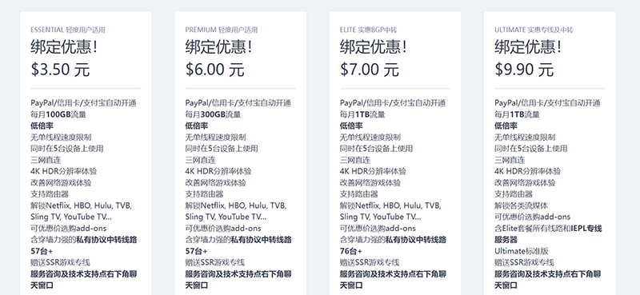Click 赠送SSR游戏专线 in PREMIUM card
This screenshot has width=640, height=295.
click(214, 262)
